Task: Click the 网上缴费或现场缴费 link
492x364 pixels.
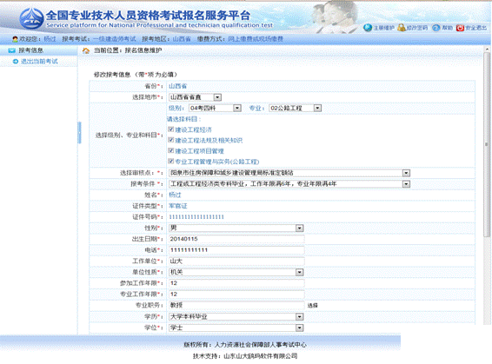Action: coord(256,39)
